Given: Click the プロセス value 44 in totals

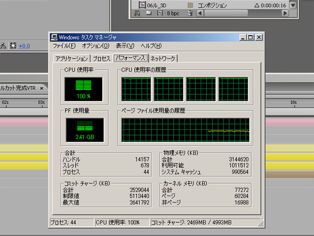Looking at the screenshot, I should pyautogui.click(x=146, y=172).
